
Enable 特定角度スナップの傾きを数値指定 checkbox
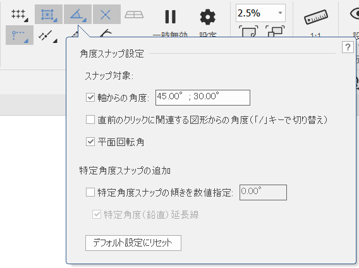(90, 192)
